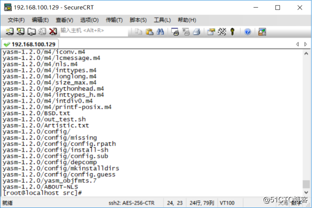Click the host input field 输入主机

tap(94, 32)
